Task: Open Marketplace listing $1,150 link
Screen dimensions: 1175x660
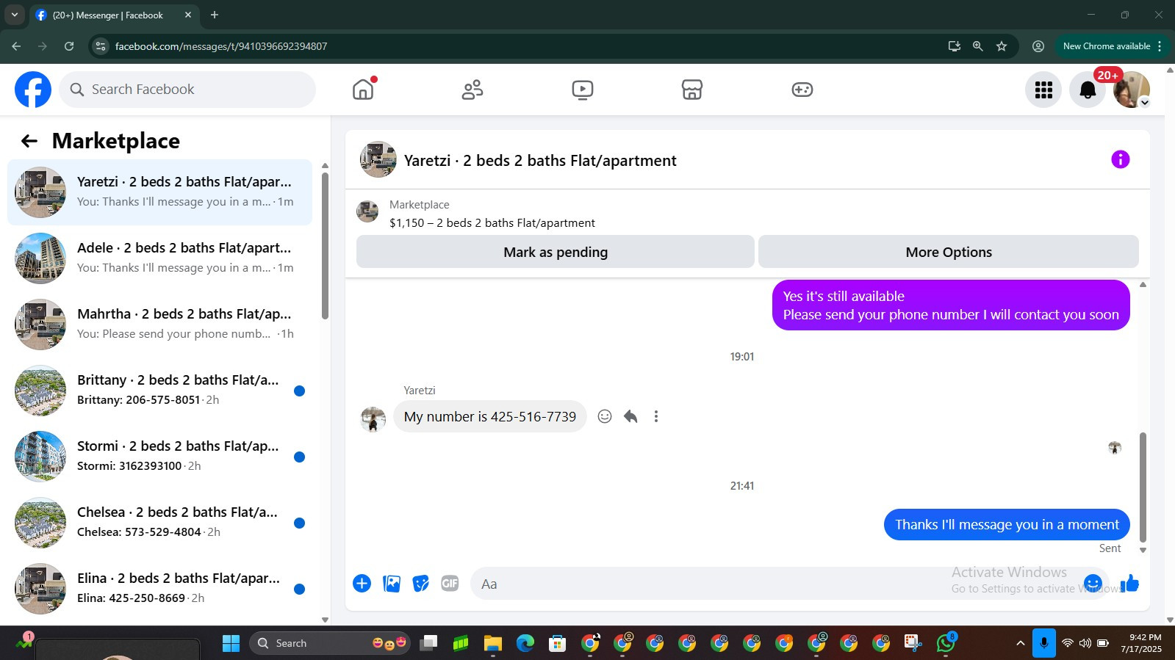Action: 492,223
